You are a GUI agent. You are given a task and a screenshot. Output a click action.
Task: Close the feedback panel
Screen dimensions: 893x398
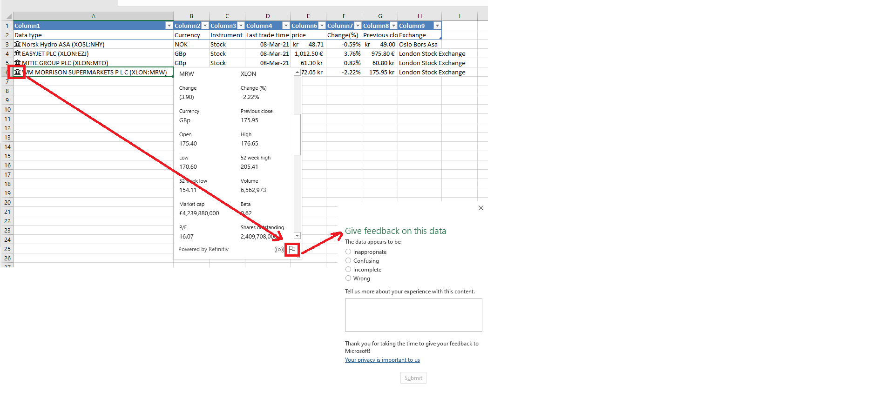click(481, 208)
